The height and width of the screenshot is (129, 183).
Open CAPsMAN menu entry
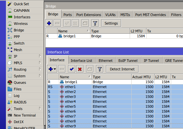[25, 10]
